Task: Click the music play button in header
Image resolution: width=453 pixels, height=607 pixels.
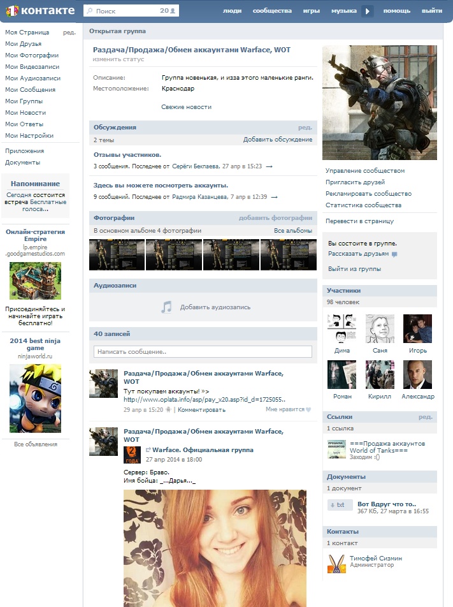Action: click(x=368, y=11)
